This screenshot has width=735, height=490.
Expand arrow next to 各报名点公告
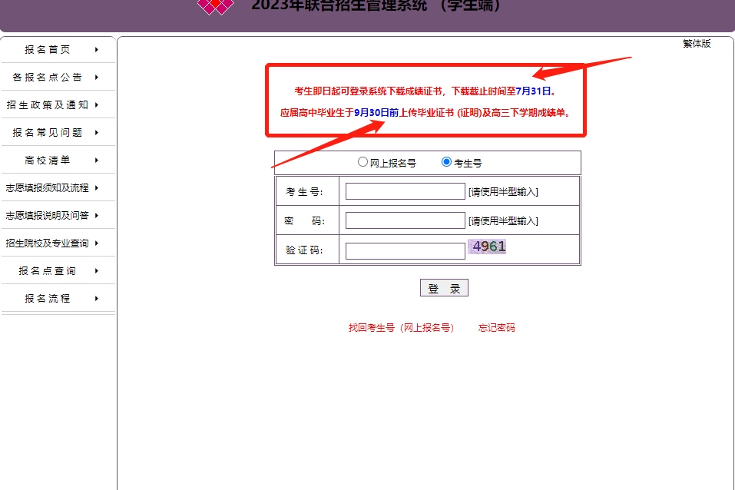point(96,78)
